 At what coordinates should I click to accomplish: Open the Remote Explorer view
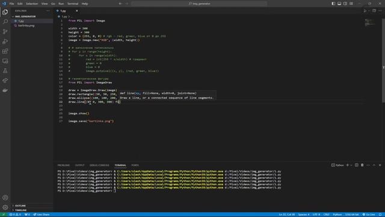pyautogui.click(x=5, y=61)
